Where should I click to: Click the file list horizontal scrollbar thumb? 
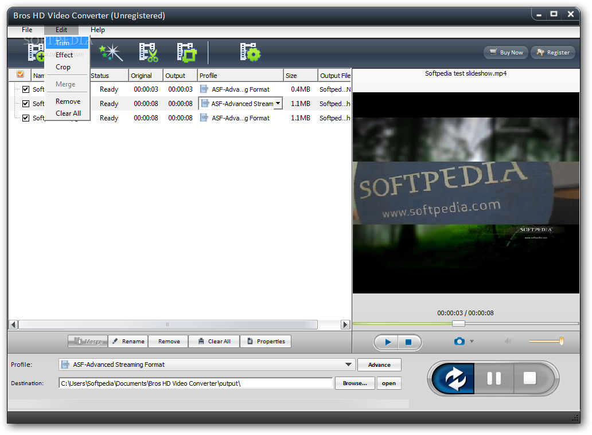(x=168, y=324)
